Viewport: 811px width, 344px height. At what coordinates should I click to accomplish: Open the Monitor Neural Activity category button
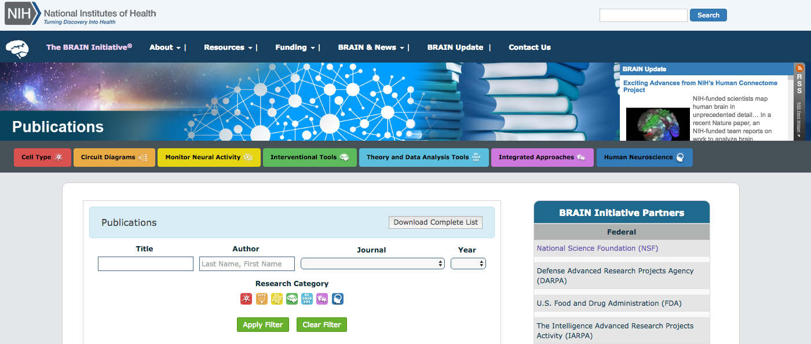pos(209,158)
